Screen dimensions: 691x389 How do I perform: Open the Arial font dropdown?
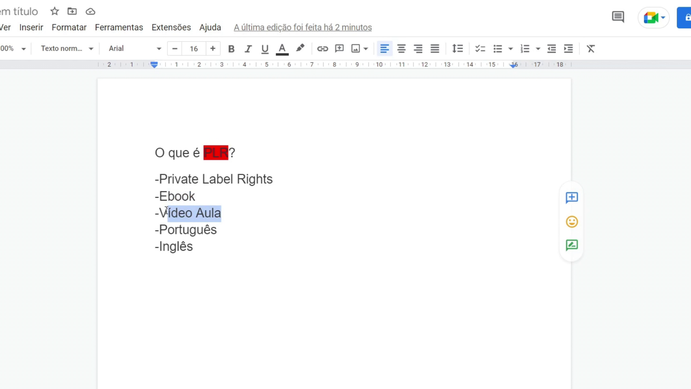click(135, 48)
